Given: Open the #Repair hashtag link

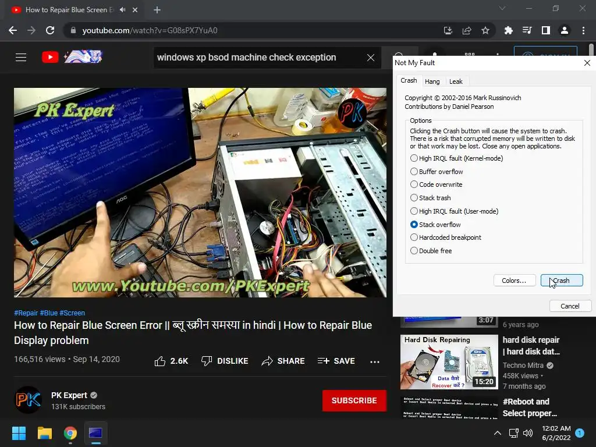Looking at the screenshot, I should tap(26, 313).
